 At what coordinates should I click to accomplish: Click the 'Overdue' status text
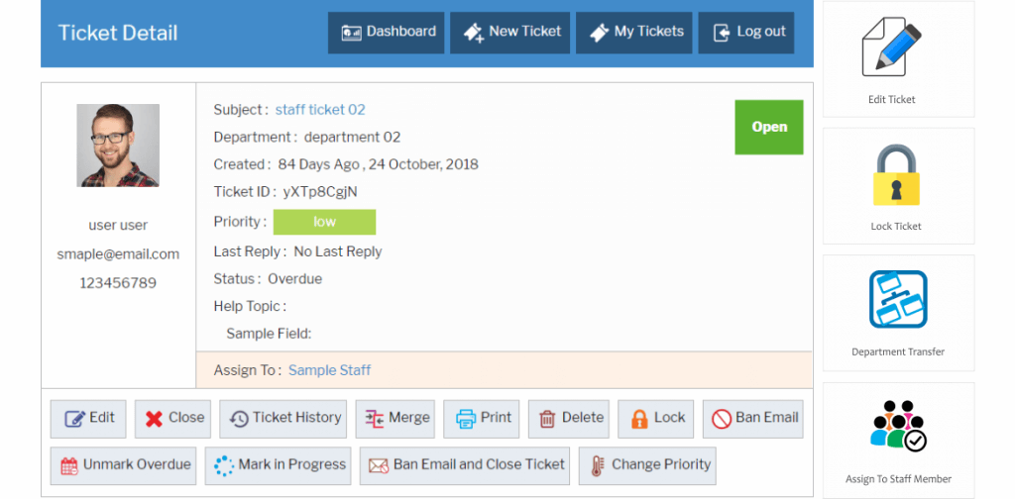point(295,279)
